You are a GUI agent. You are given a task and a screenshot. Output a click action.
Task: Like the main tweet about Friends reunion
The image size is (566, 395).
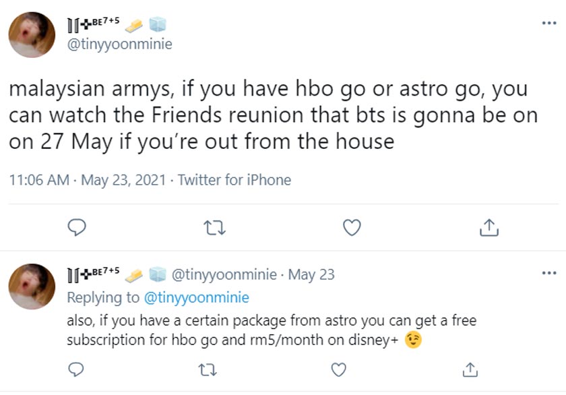pyautogui.click(x=352, y=229)
